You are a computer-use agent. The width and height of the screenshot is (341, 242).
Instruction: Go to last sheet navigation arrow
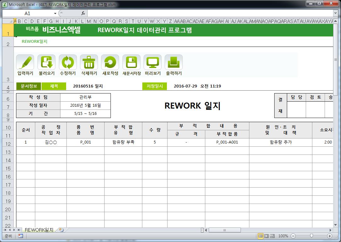19,230
